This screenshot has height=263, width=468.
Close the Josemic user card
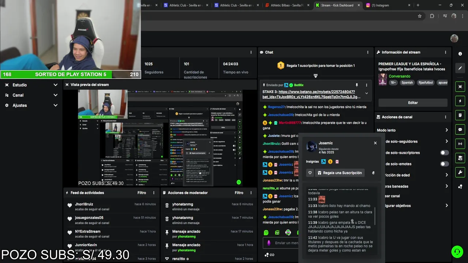tap(375, 143)
